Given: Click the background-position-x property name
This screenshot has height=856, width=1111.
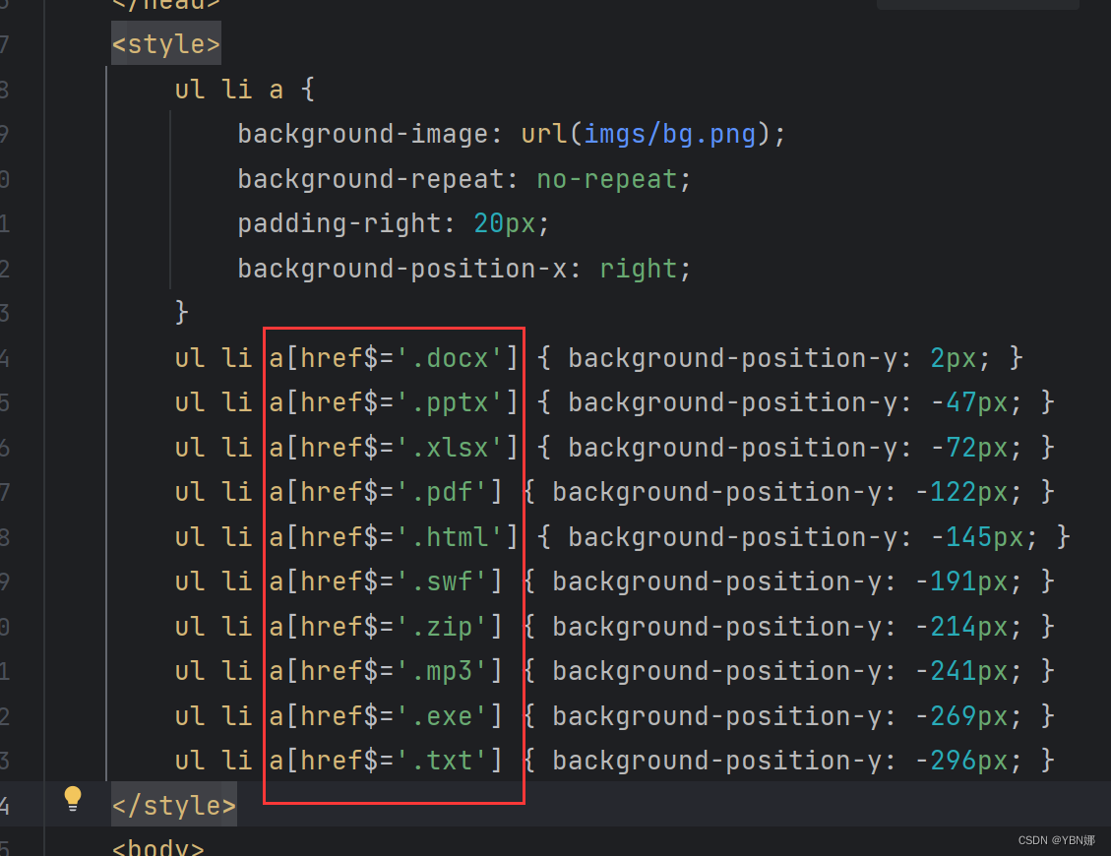Looking at the screenshot, I should 401,269.
